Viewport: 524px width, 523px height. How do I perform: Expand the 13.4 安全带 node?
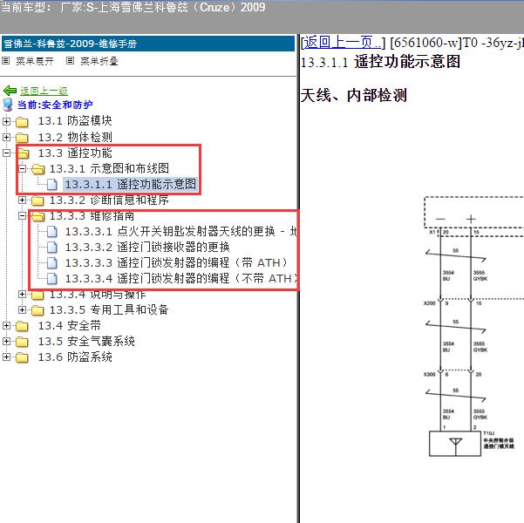pos(6,325)
